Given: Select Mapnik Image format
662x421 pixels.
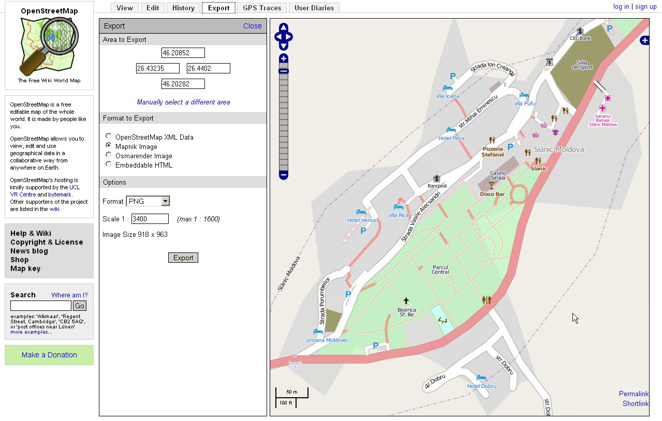Looking at the screenshot, I should pos(108,146).
